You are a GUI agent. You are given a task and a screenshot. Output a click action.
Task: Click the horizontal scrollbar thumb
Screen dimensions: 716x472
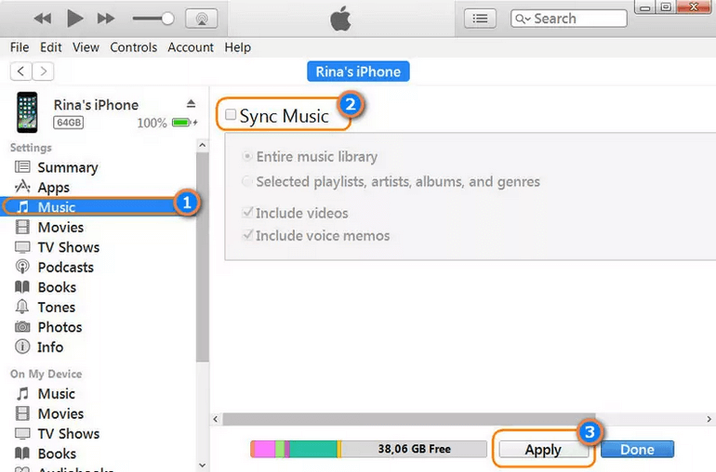coord(409,419)
